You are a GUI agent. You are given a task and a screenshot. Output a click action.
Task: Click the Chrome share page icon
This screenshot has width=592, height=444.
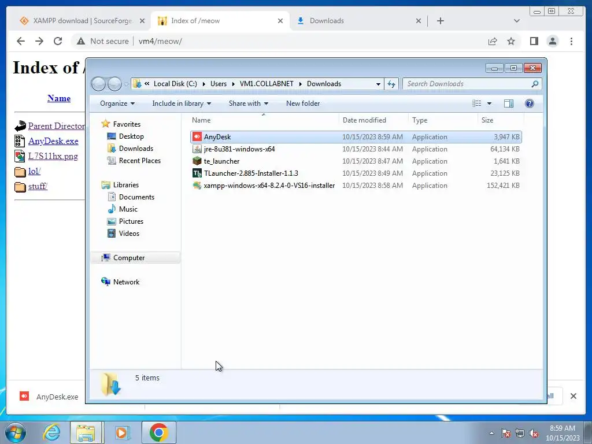coord(493,41)
